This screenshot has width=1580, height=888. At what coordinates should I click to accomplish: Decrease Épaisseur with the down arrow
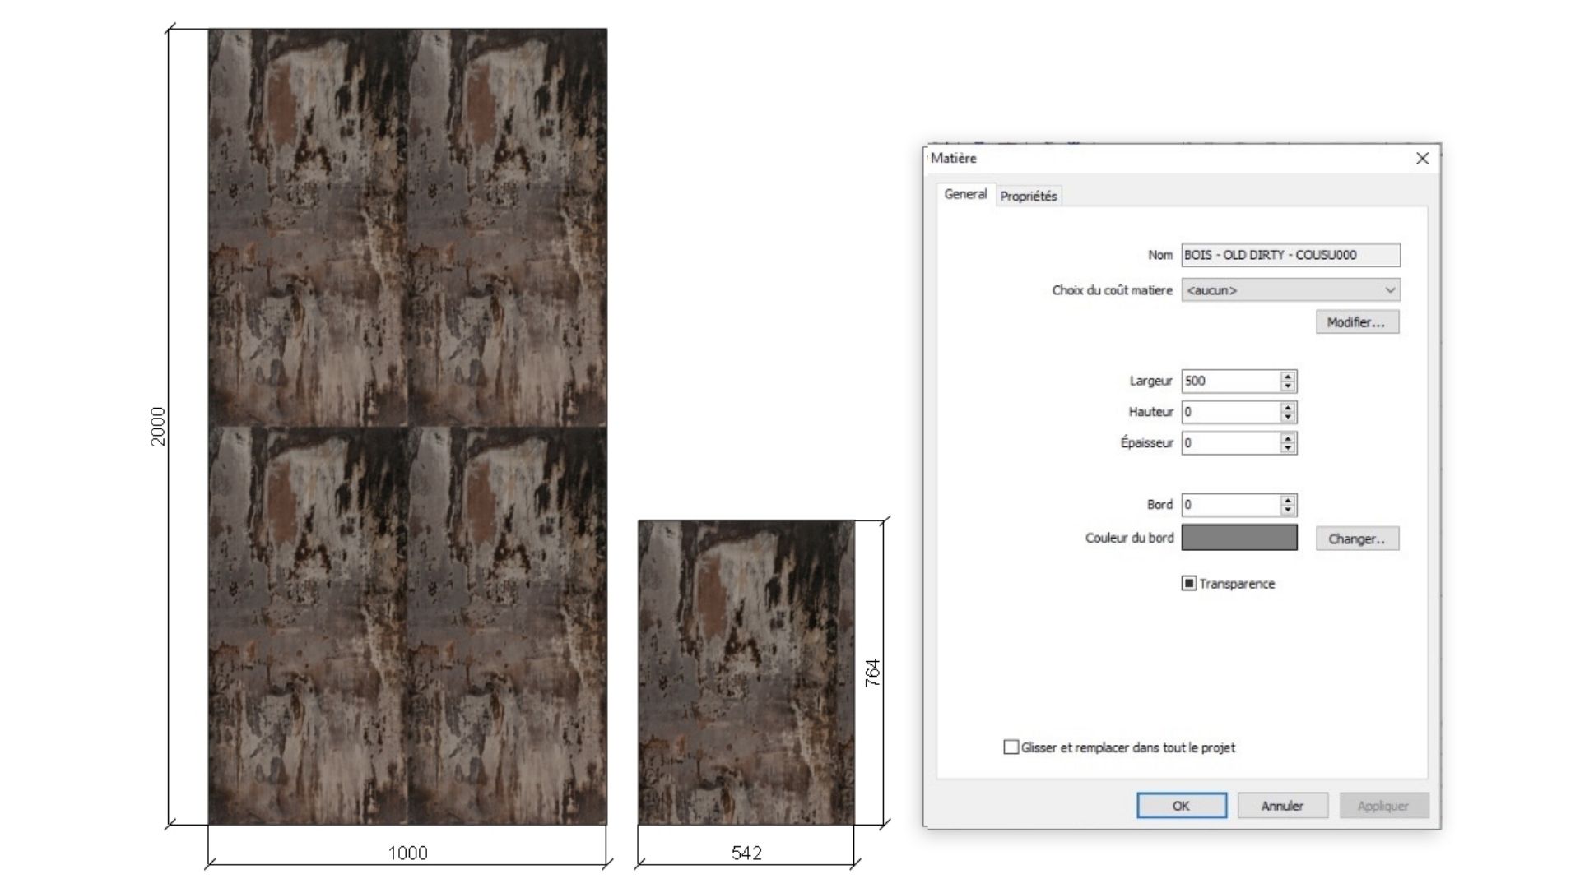pos(1288,448)
